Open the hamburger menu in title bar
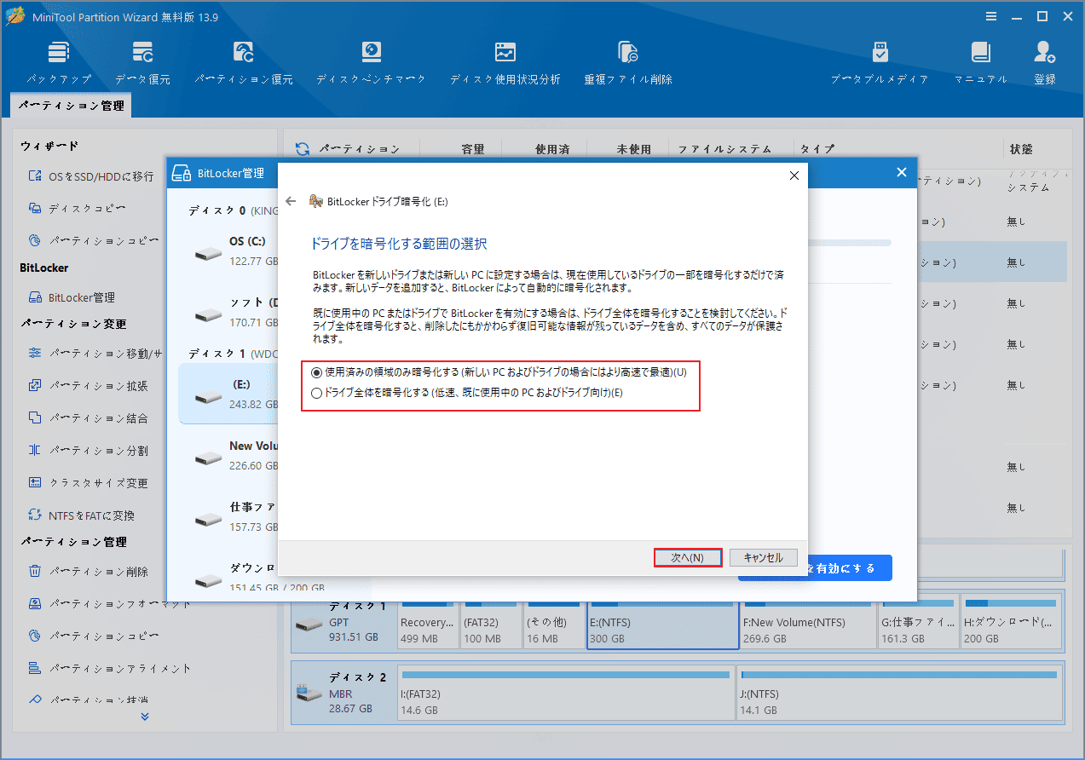 click(x=991, y=16)
